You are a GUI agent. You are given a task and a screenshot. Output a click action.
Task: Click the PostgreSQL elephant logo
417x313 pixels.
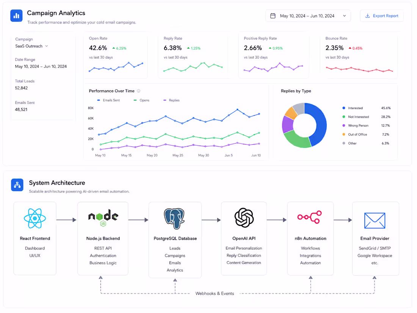click(174, 219)
